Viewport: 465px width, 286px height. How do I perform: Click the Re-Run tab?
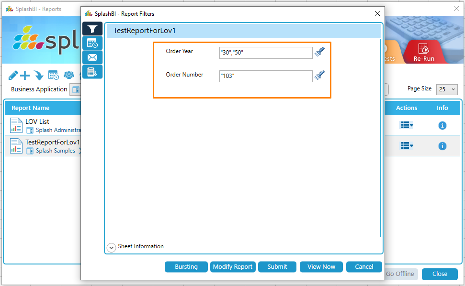click(x=424, y=52)
